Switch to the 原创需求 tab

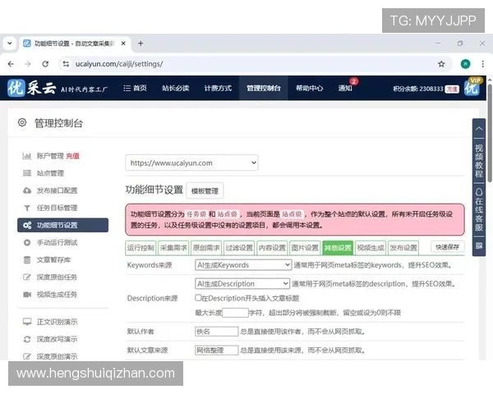click(206, 248)
